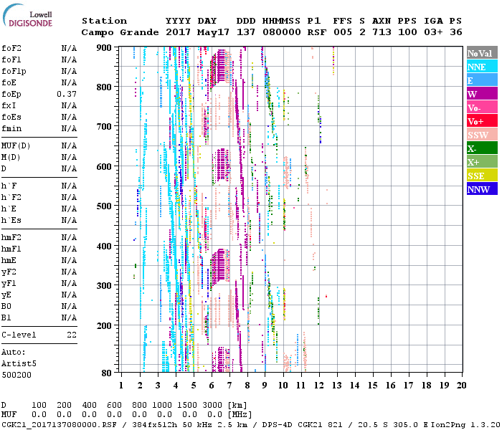Click the date value May17
This screenshot has height=430, width=502.
[x=213, y=32]
